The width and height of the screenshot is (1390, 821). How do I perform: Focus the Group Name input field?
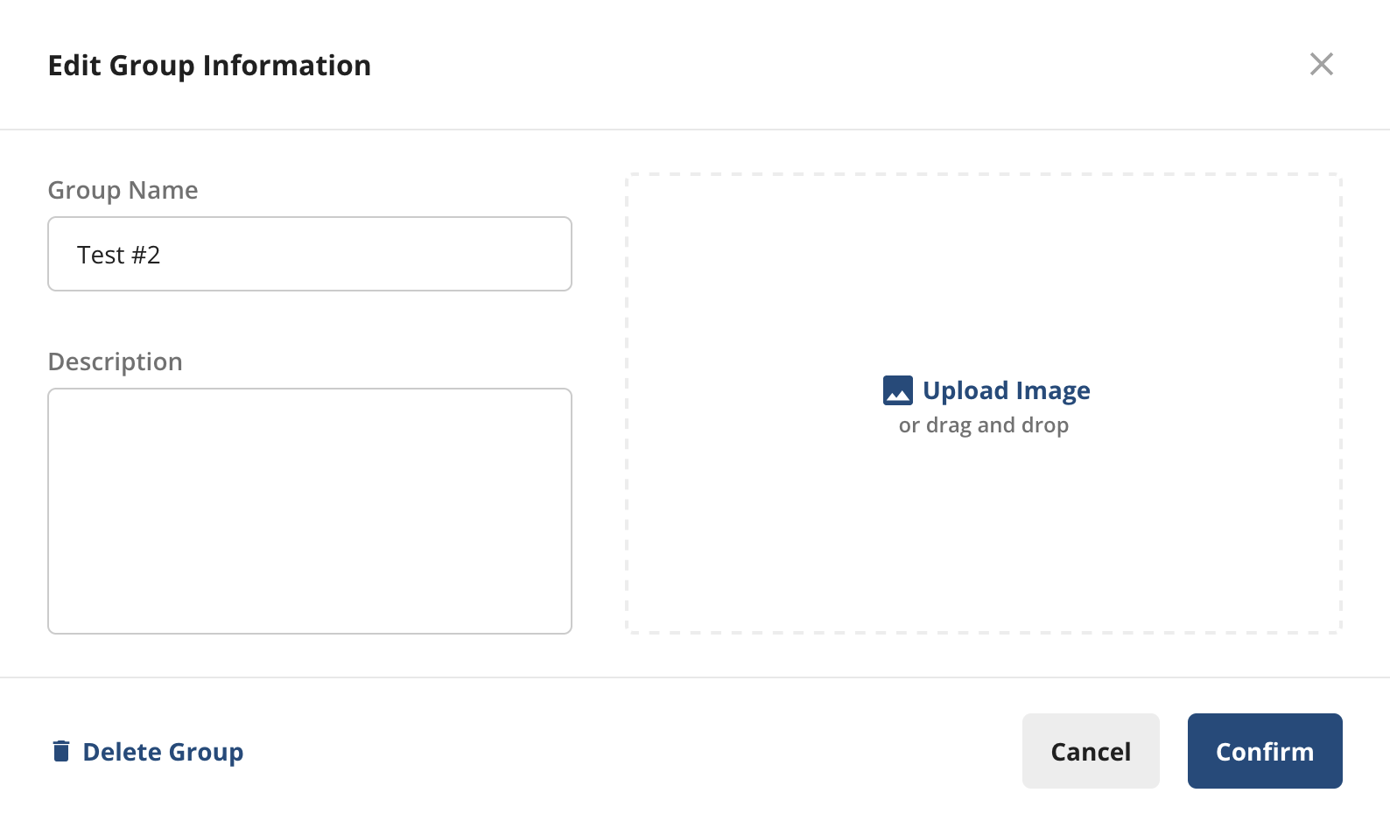point(310,254)
